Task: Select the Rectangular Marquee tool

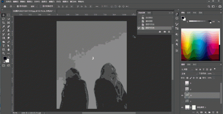Action: tap(9, 15)
